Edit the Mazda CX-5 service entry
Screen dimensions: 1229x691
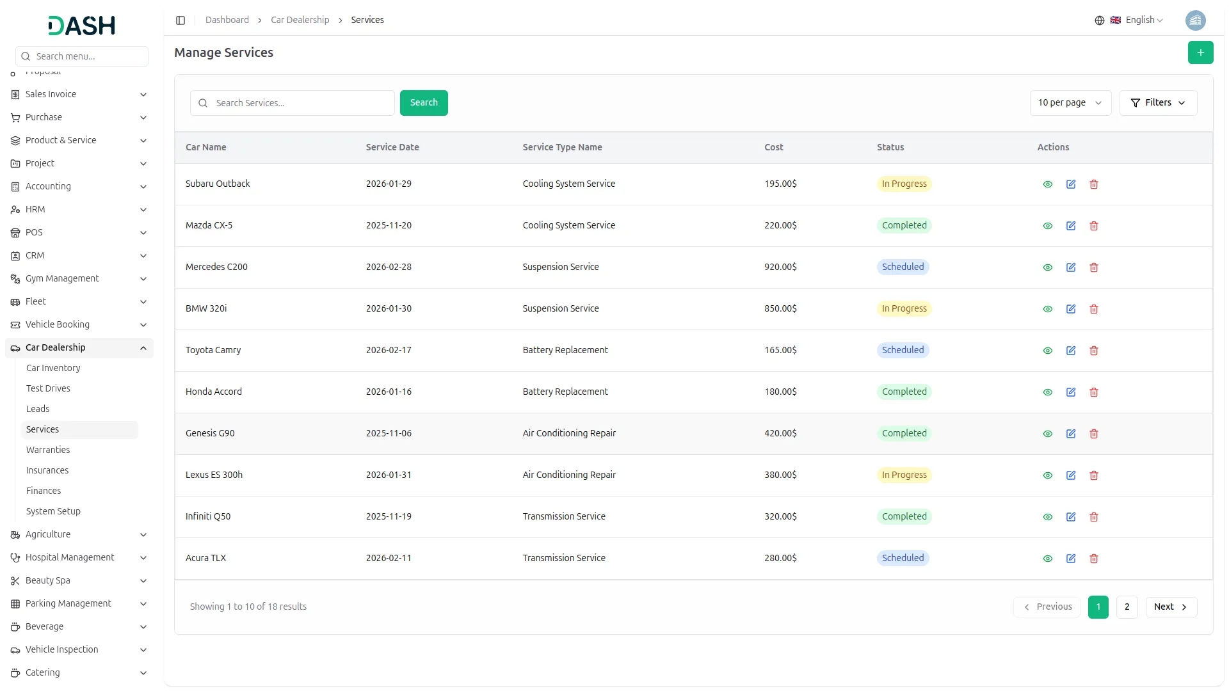(1070, 226)
